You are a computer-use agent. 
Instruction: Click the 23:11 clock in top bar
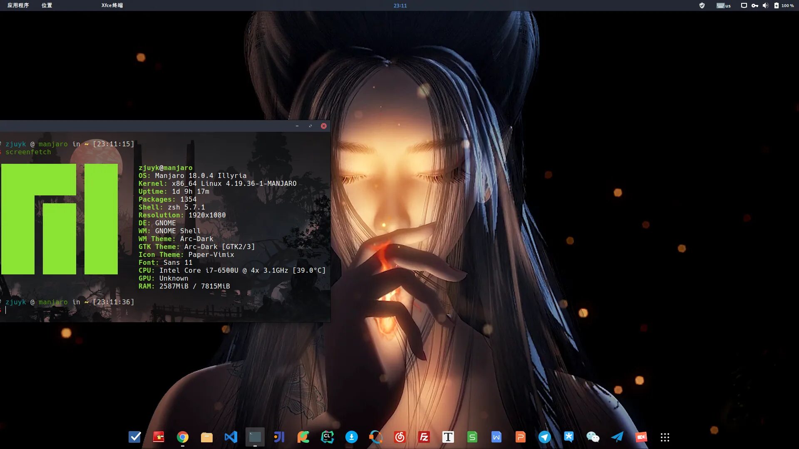(x=400, y=5)
